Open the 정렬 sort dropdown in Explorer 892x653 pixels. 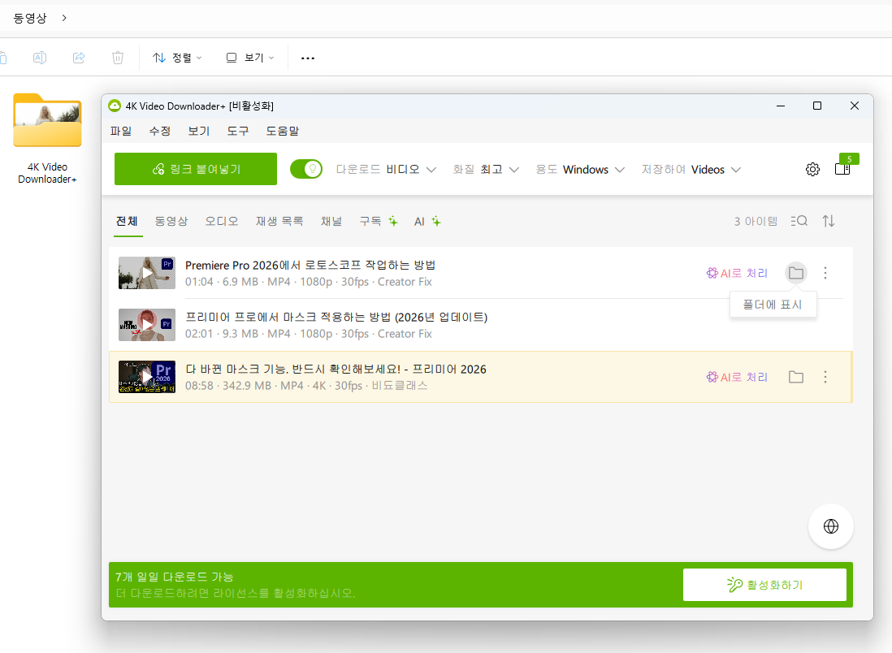tap(177, 58)
